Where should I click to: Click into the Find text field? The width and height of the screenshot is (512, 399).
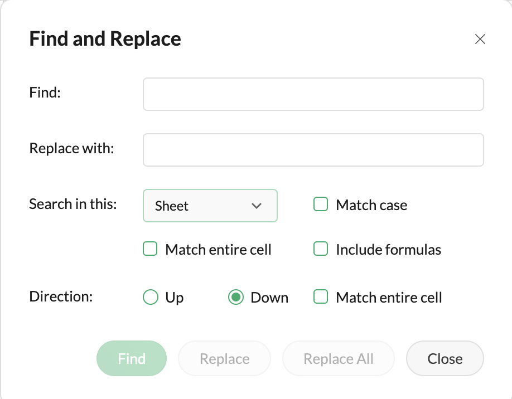click(x=313, y=94)
